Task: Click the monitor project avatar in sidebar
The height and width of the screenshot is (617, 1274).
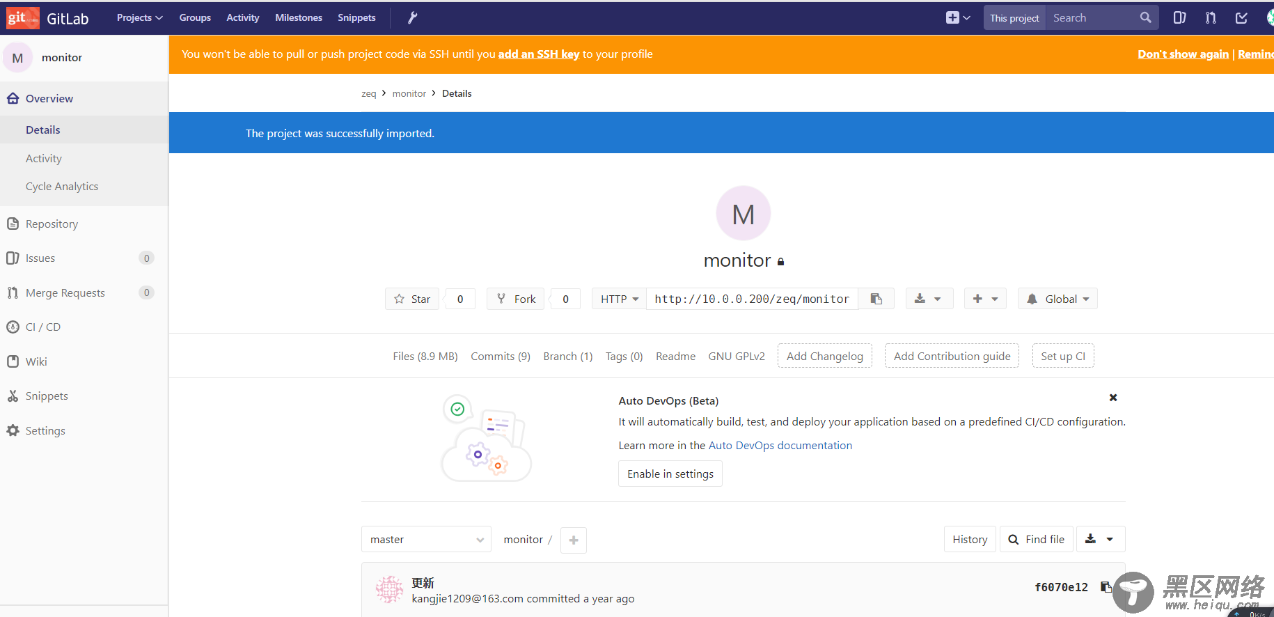Action: (x=18, y=58)
